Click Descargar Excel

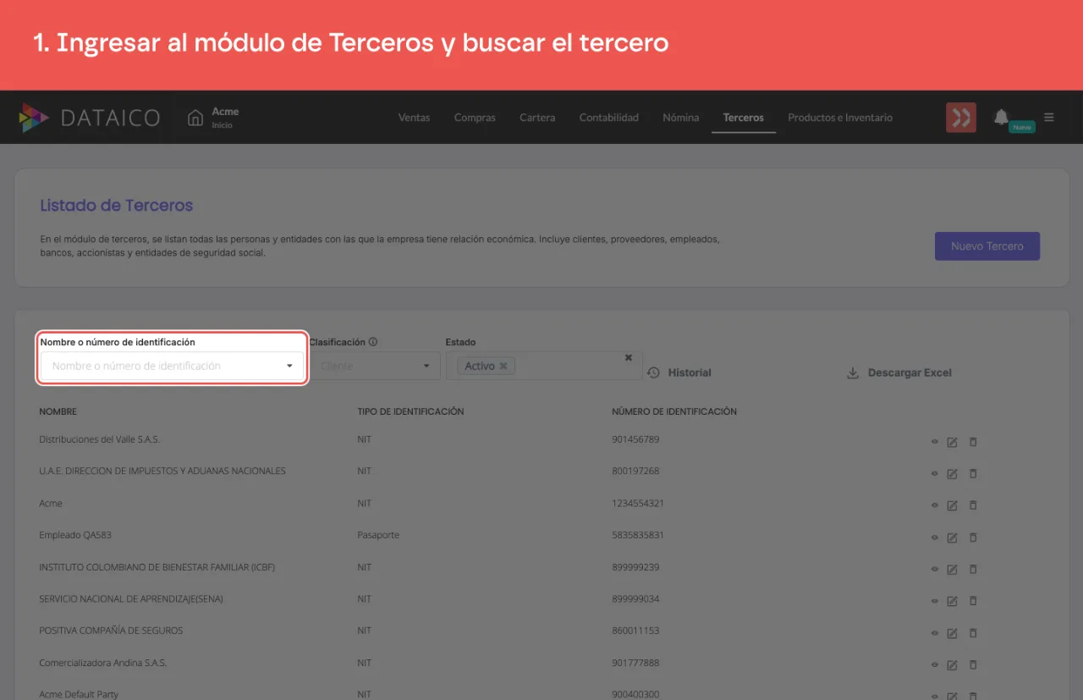[899, 372]
